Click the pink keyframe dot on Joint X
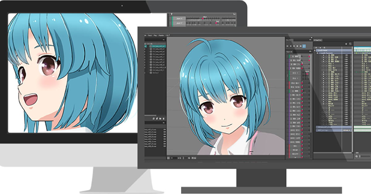371x194 pixels. [203, 18]
